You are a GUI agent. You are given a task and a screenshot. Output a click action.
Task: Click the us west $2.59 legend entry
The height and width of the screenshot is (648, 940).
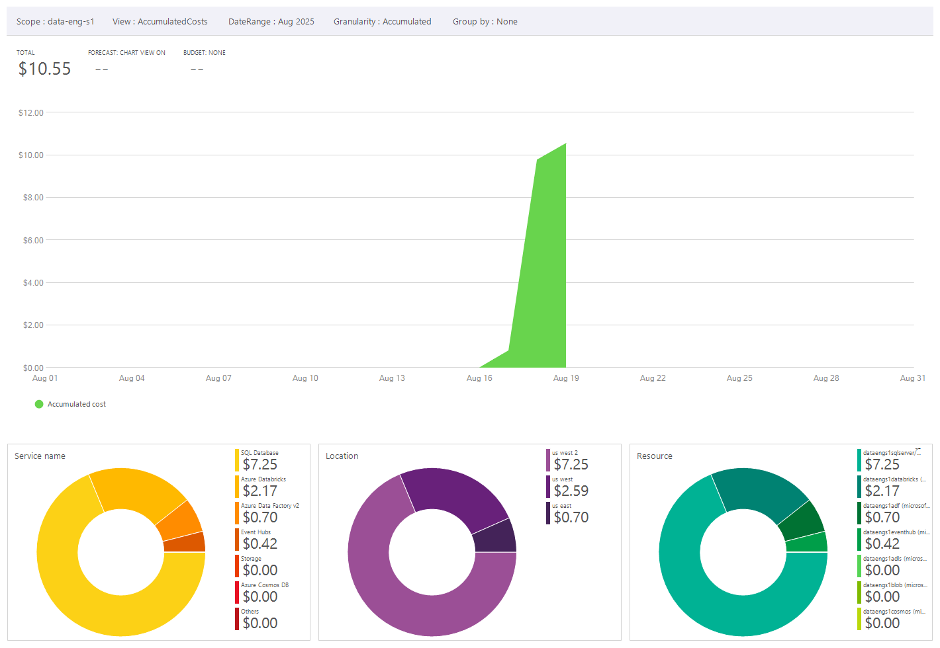569,487
